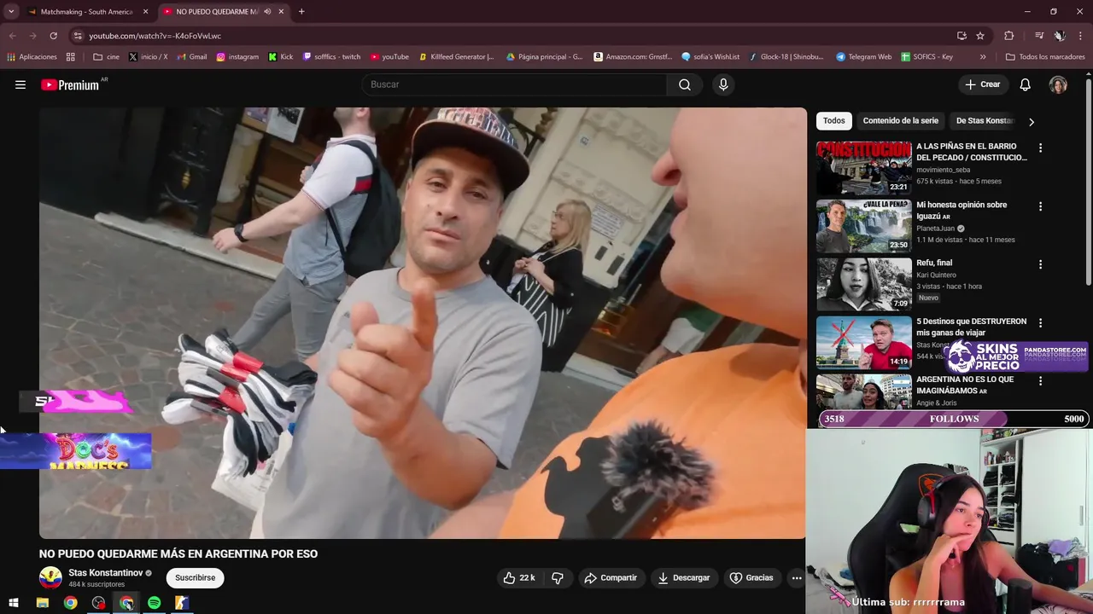Click the address bar URL field
The image size is (1093, 614).
(x=512, y=36)
